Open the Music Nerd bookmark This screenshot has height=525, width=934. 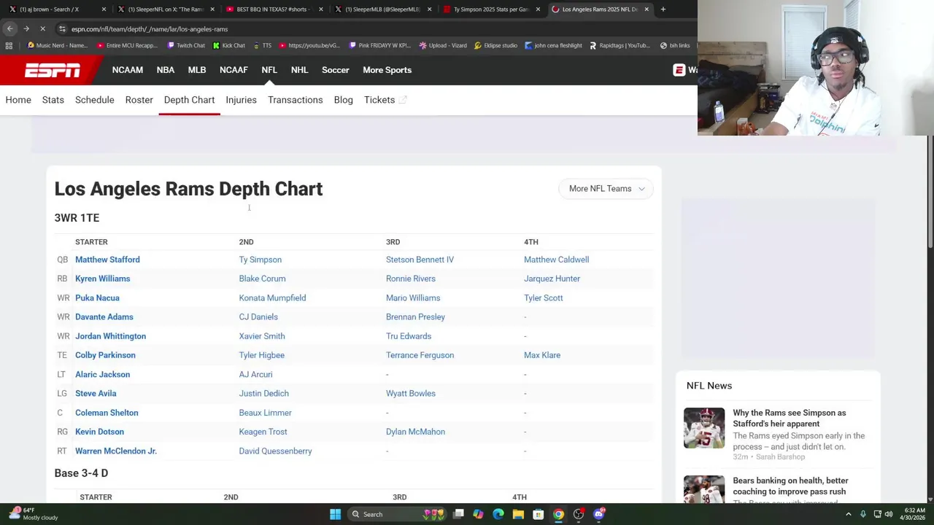[57, 45]
